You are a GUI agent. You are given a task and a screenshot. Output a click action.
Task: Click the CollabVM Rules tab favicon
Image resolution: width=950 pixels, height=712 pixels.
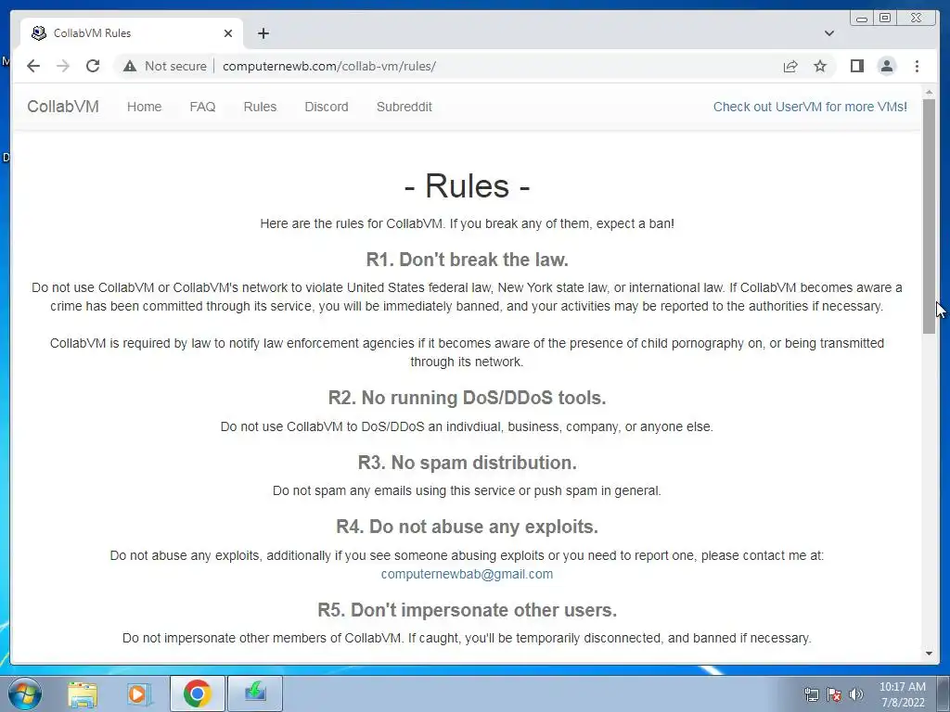pyautogui.click(x=39, y=33)
